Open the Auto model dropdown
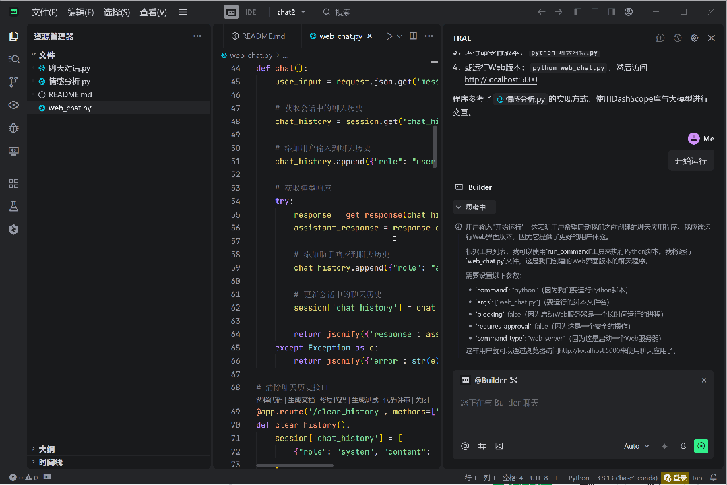Image resolution: width=727 pixels, height=485 pixels. pos(636,446)
